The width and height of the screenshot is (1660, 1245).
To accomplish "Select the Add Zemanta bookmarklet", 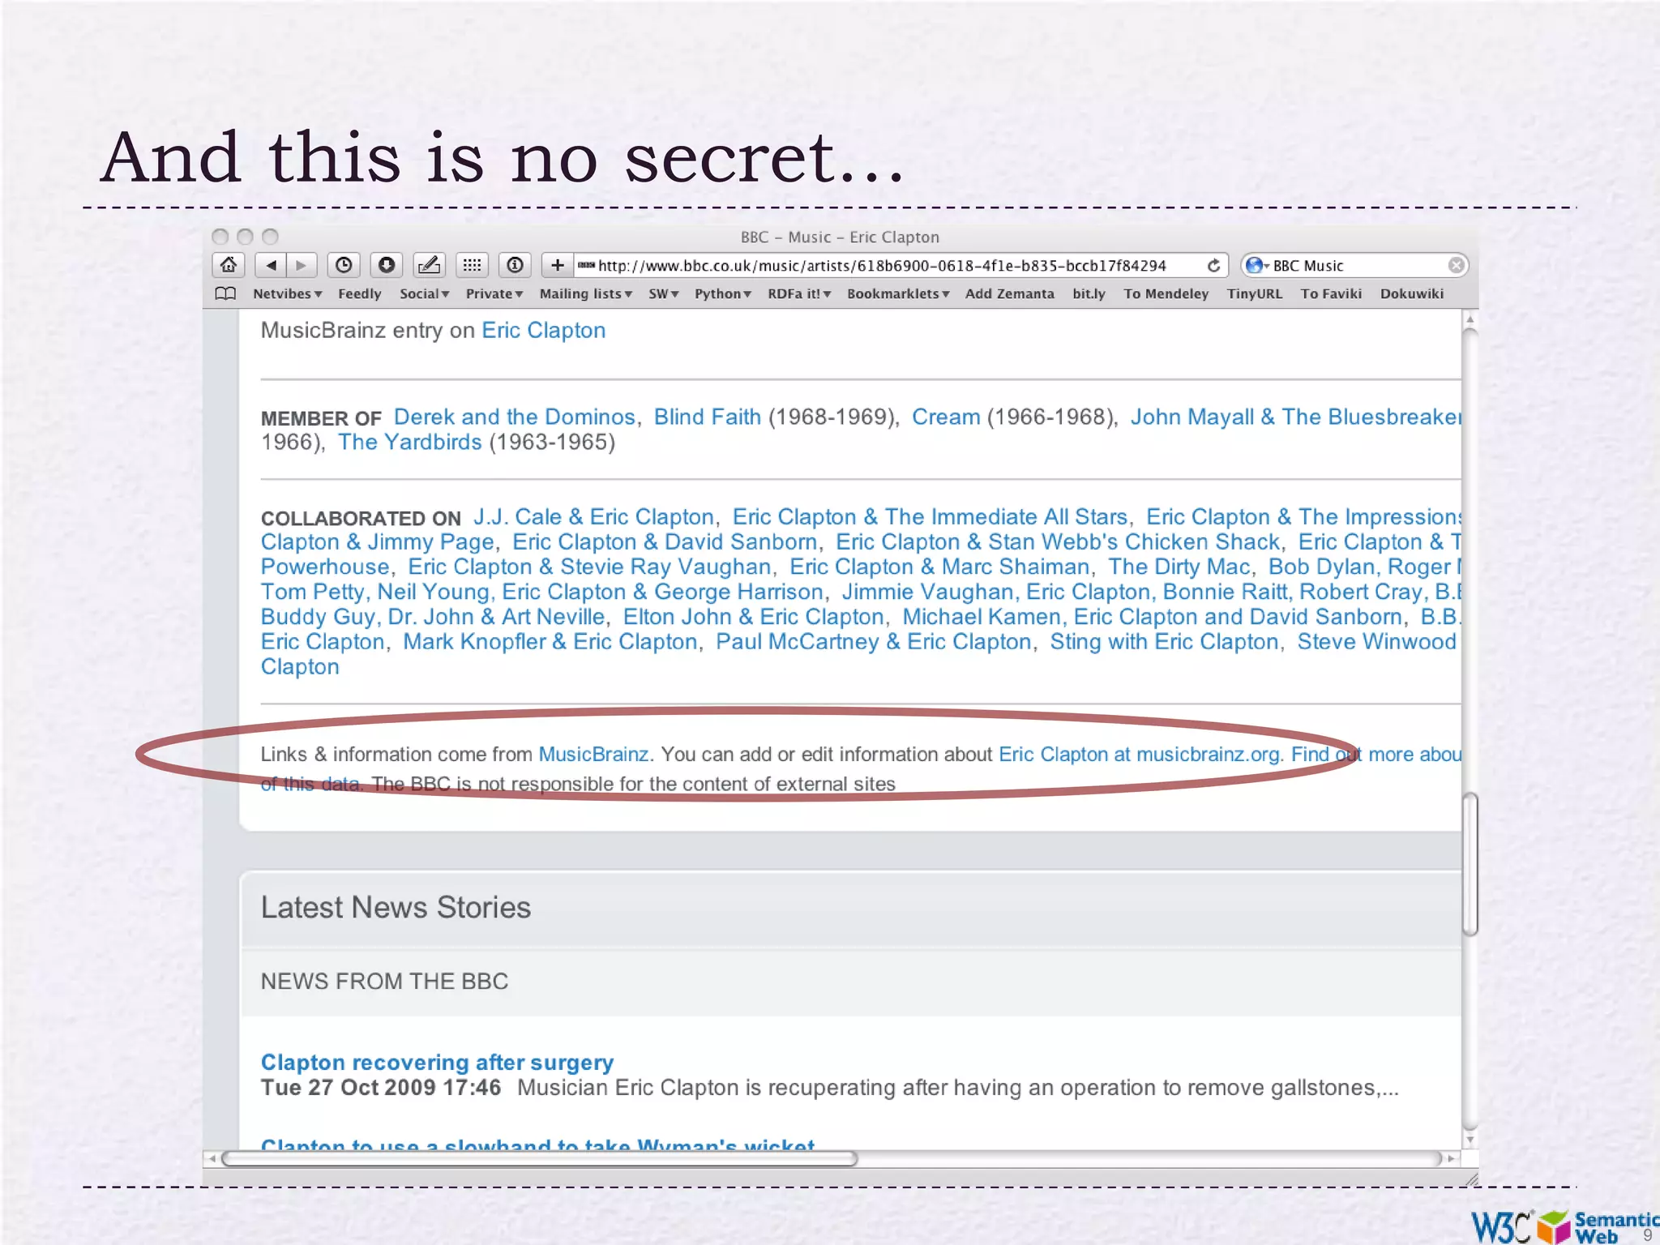I will coord(1009,293).
